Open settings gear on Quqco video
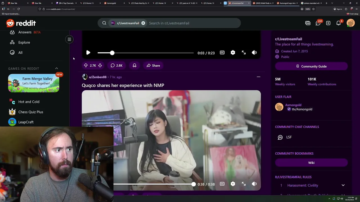 click(x=233, y=184)
